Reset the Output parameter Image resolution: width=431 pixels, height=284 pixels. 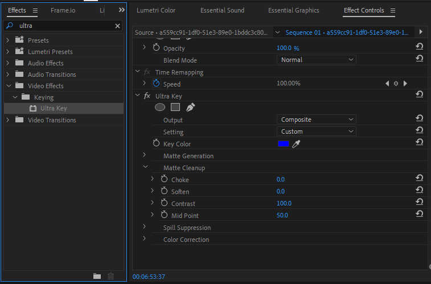point(419,118)
